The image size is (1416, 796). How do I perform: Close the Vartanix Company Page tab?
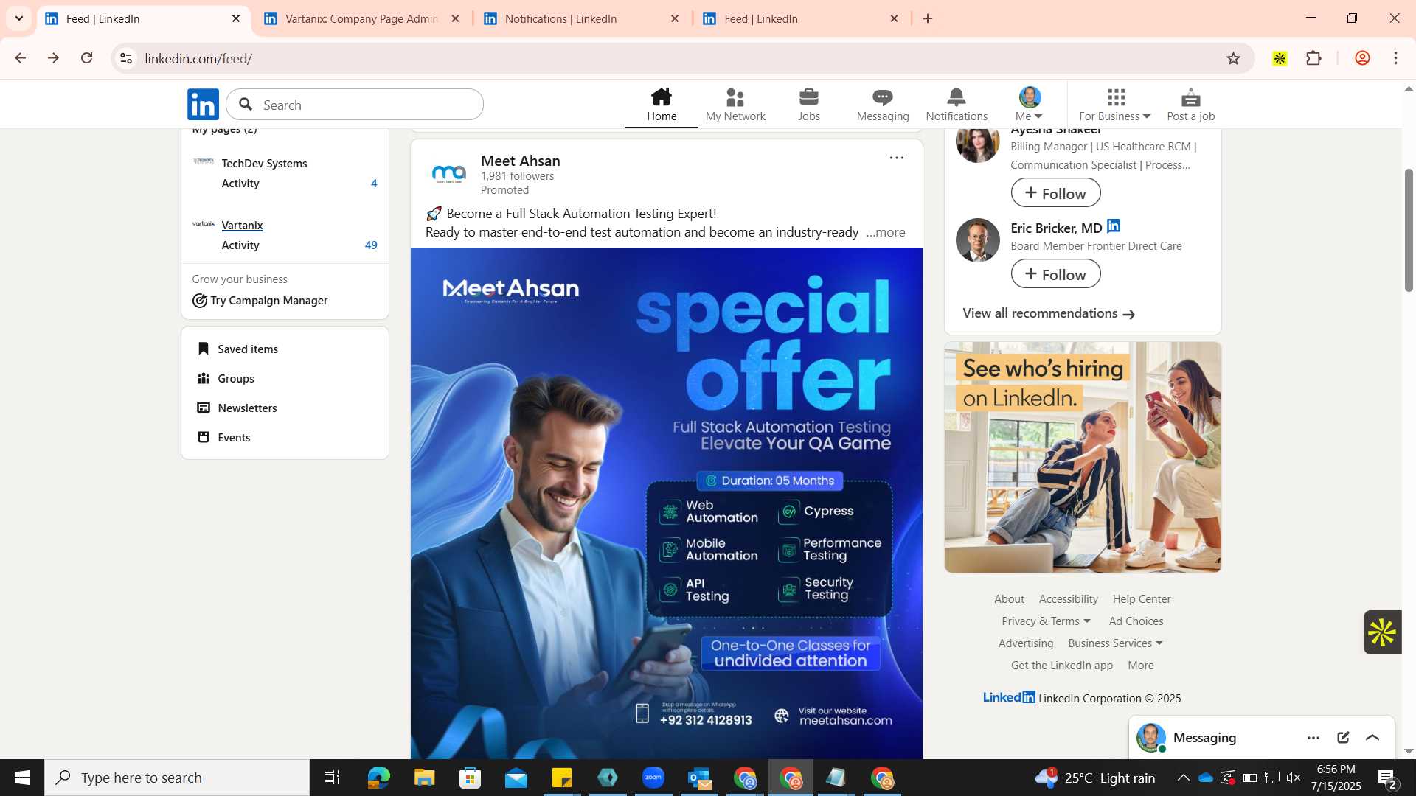coord(455,18)
